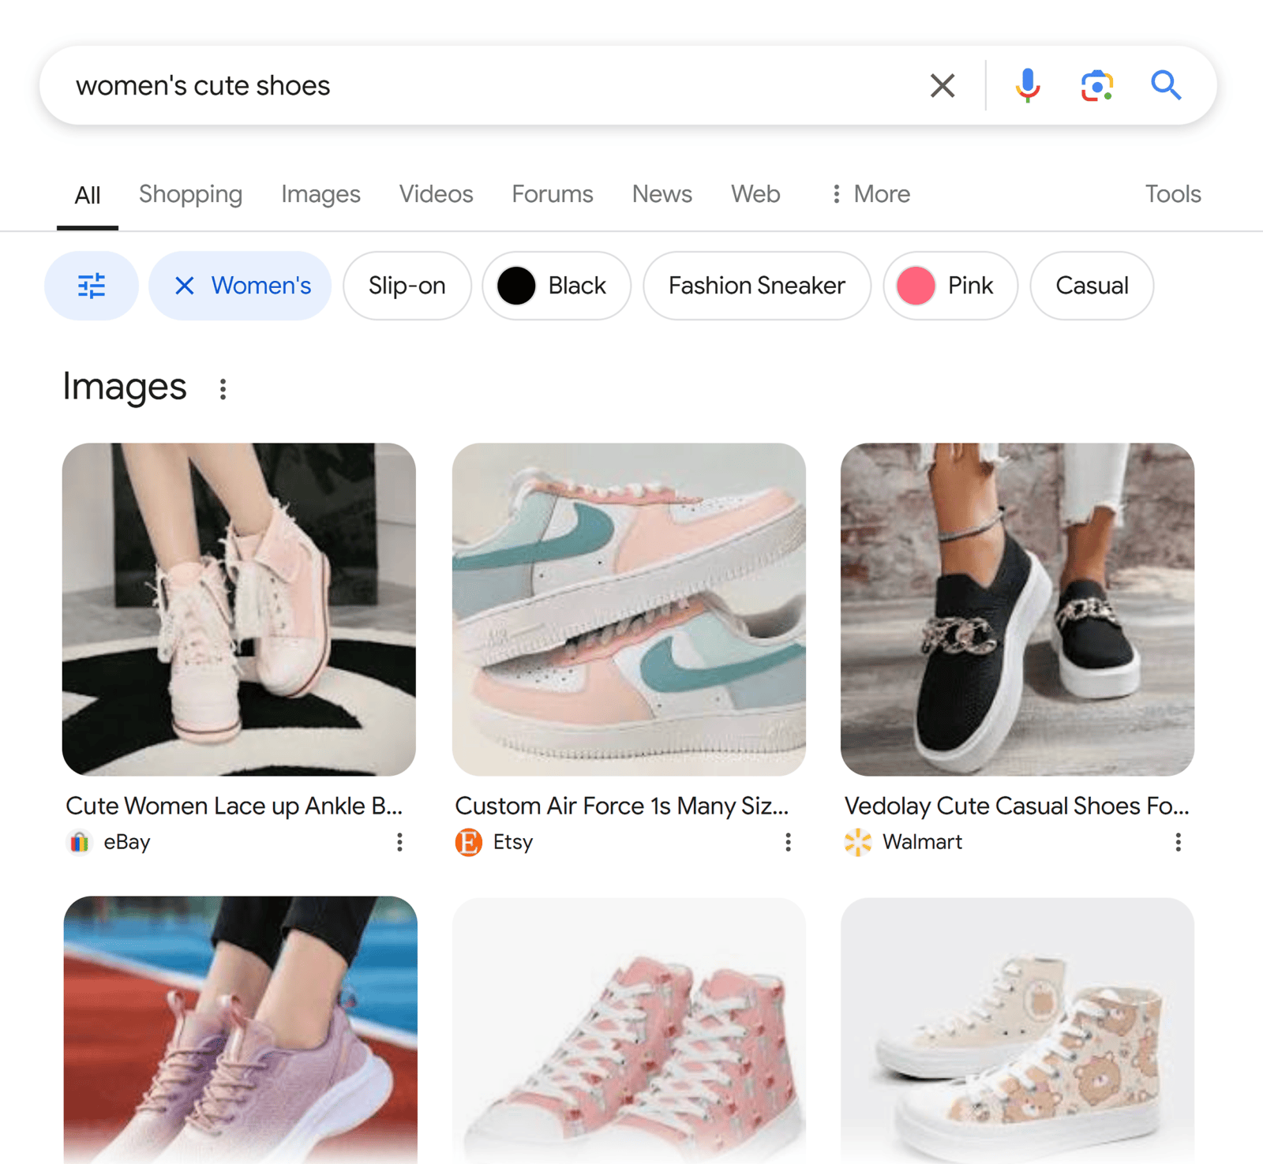This screenshot has height=1164, width=1263.
Task: Switch to the Videos tab
Action: 436,194
